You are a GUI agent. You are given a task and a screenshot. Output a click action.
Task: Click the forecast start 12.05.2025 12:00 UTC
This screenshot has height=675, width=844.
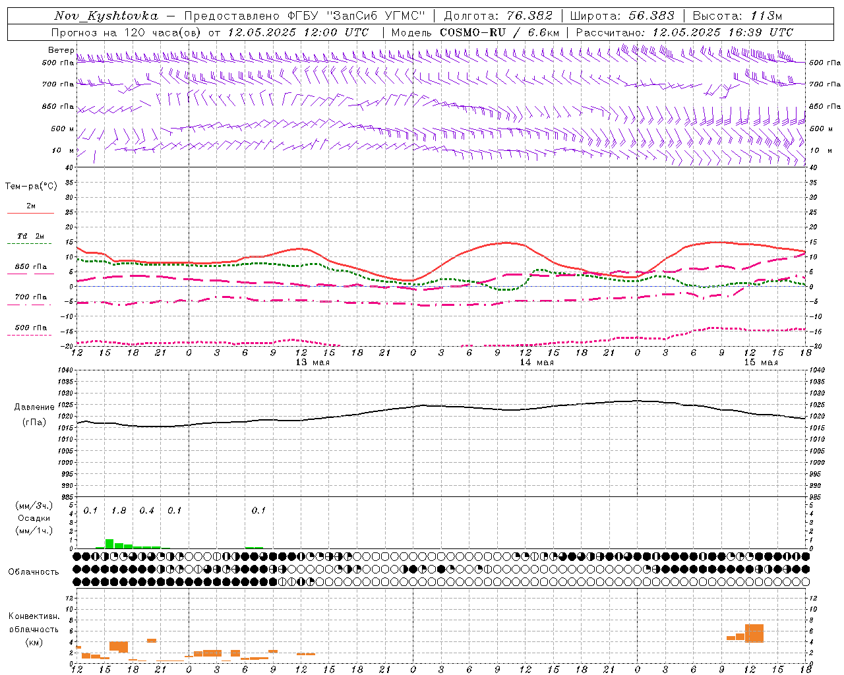pyautogui.click(x=298, y=32)
